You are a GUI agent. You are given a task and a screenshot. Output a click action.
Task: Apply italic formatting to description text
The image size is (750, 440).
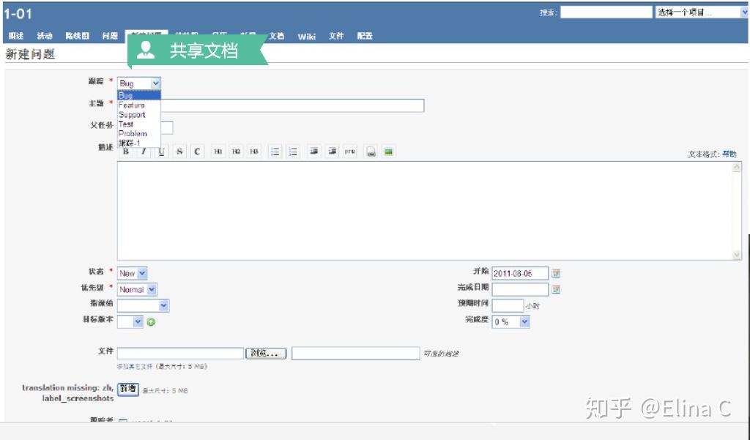pyautogui.click(x=144, y=152)
